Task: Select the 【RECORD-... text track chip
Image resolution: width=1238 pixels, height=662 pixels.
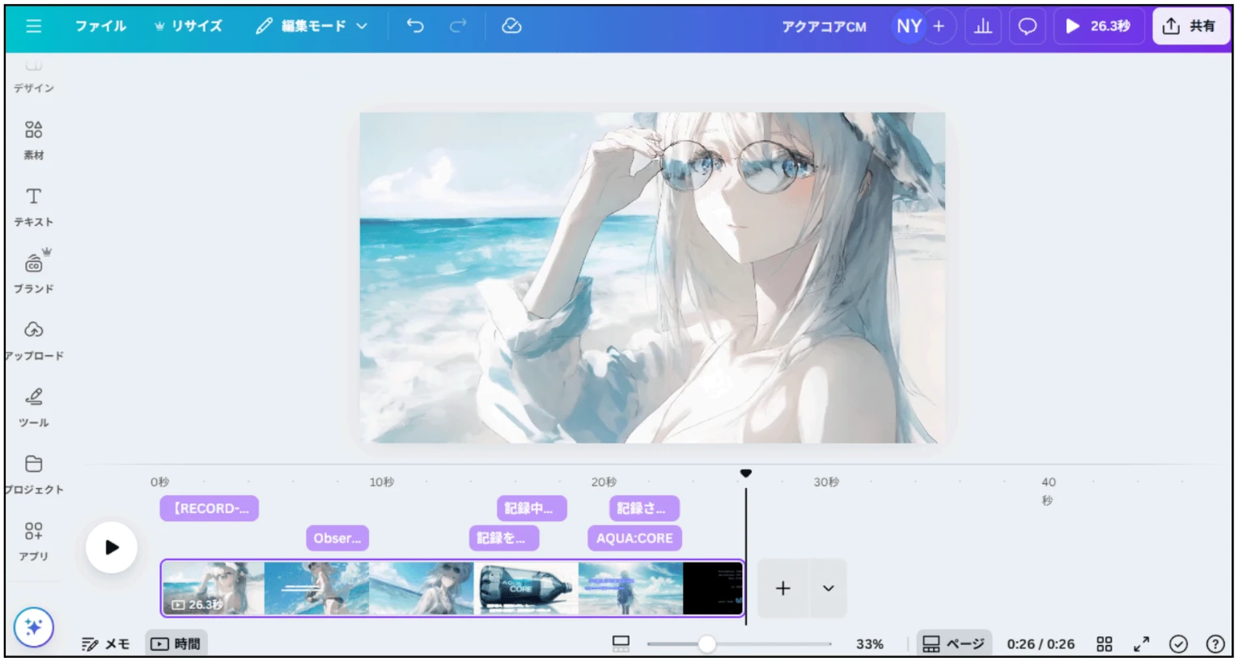Action: tap(210, 508)
